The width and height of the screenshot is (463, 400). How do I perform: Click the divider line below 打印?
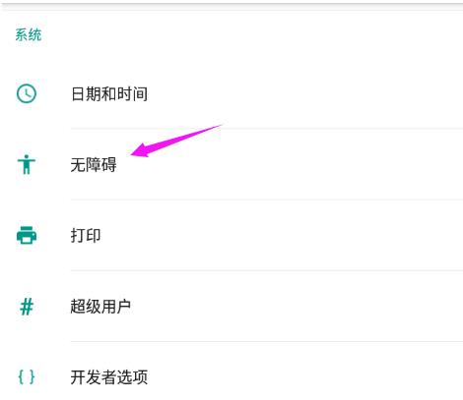click(267, 270)
